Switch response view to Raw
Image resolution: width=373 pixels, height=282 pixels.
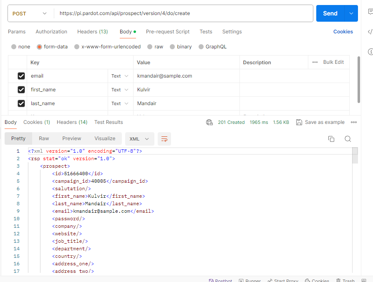[x=44, y=138]
